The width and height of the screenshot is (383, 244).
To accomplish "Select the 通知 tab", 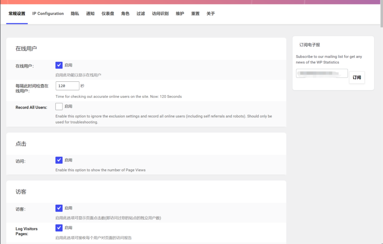I will pyautogui.click(x=90, y=13).
